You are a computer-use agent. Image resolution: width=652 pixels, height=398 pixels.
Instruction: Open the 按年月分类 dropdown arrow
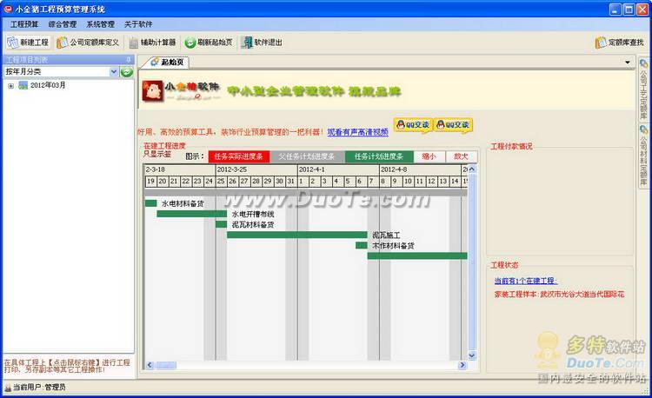[114, 72]
